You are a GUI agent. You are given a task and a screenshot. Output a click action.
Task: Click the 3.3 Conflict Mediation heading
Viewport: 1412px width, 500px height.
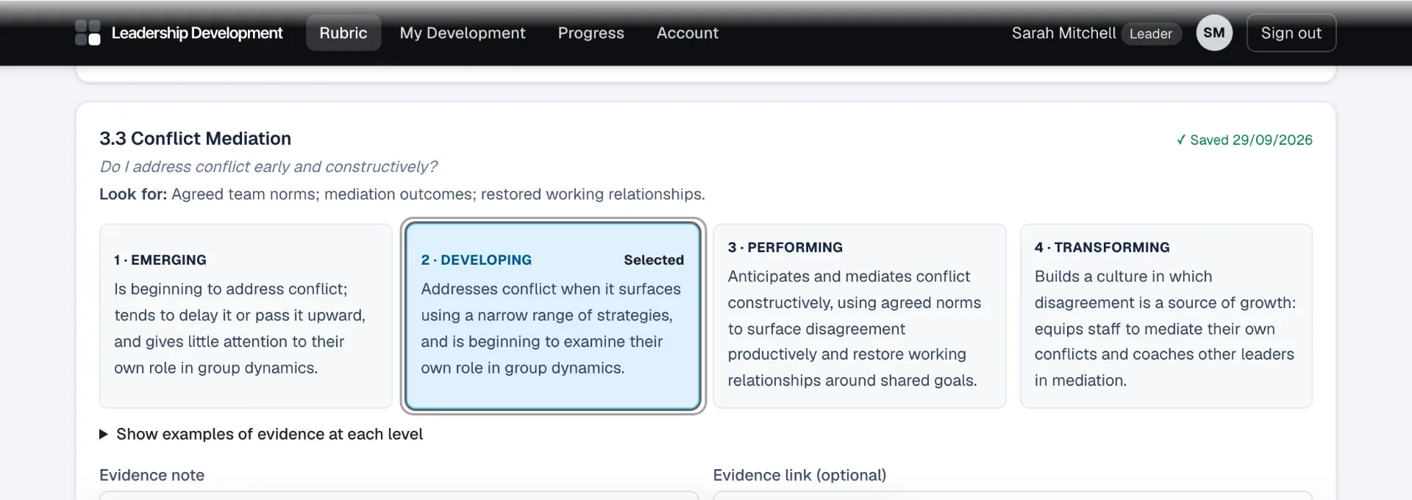click(x=196, y=138)
